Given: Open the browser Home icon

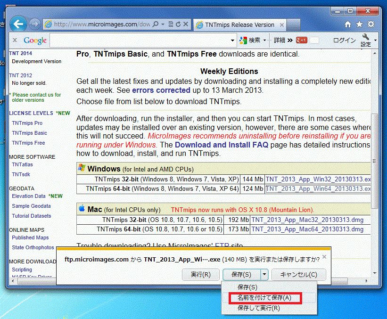Looking at the screenshot, I should pyautogui.click(x=348, y=24).
